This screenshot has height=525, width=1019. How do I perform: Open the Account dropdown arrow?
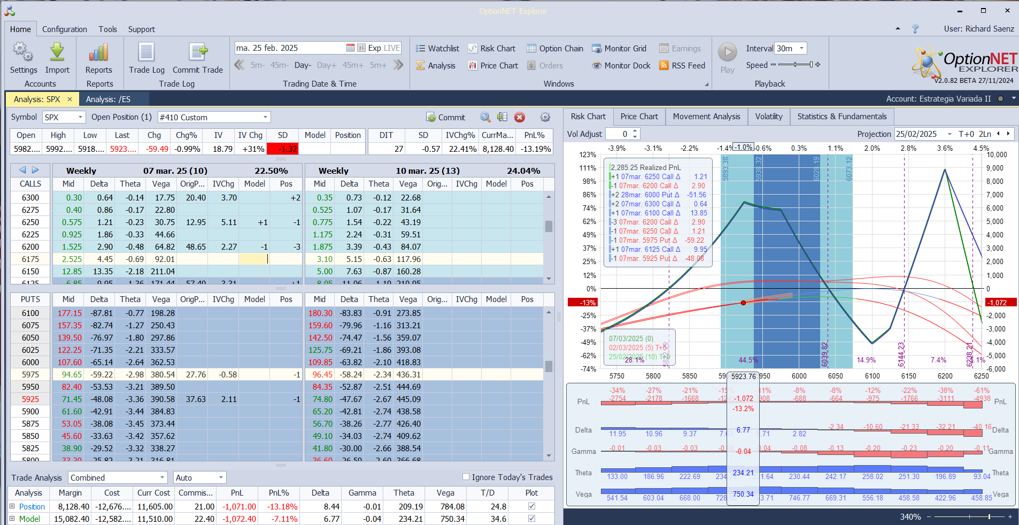tap(1013, 98)
